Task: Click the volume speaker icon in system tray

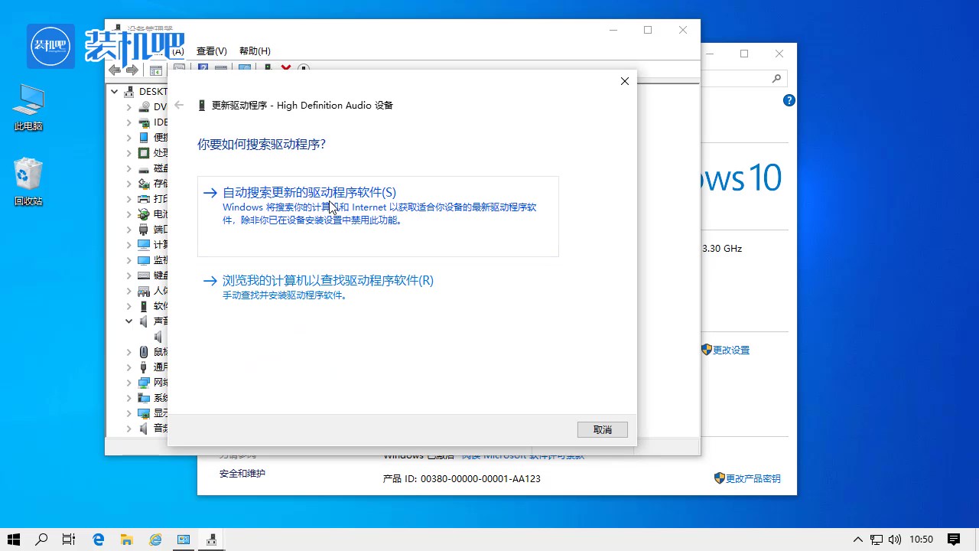Action: [895, 540]
